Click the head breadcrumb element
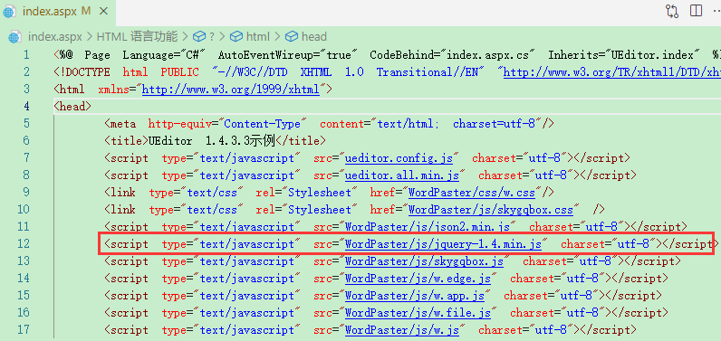Image resolution: width=721 pixels, height=341 pixels. tap(314, 37)
